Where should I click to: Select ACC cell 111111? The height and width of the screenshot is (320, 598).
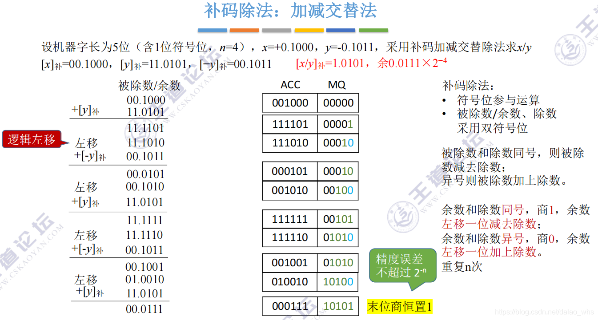pyautogui.click(x=290, y=219)
